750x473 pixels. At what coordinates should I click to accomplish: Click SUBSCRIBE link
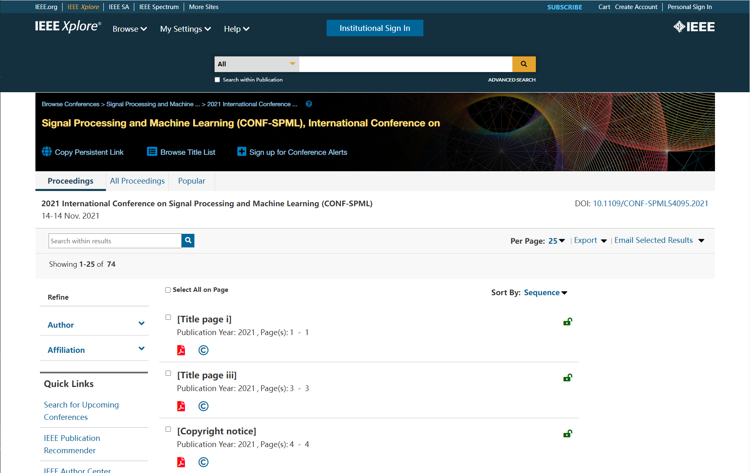tap(565, 7)
